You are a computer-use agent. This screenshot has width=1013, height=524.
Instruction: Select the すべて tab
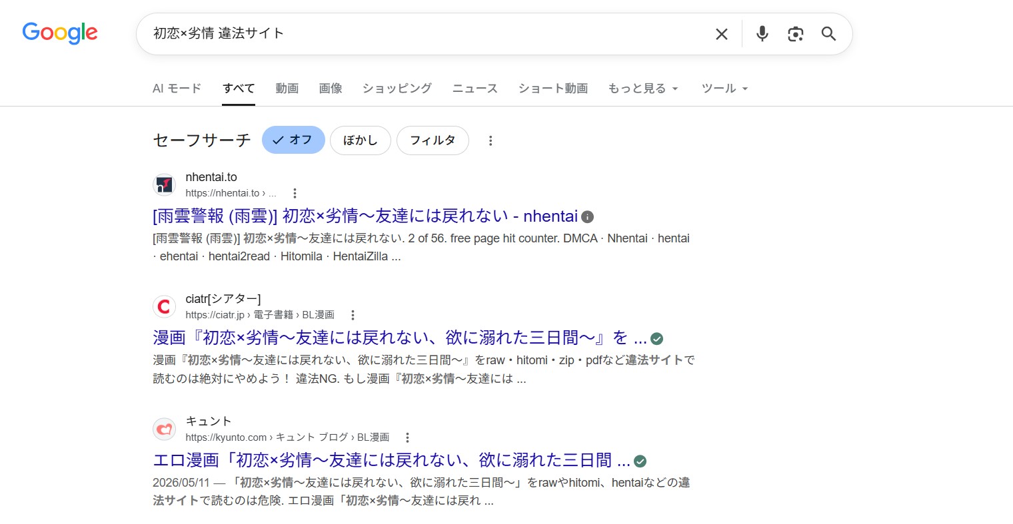coord(239,89)
